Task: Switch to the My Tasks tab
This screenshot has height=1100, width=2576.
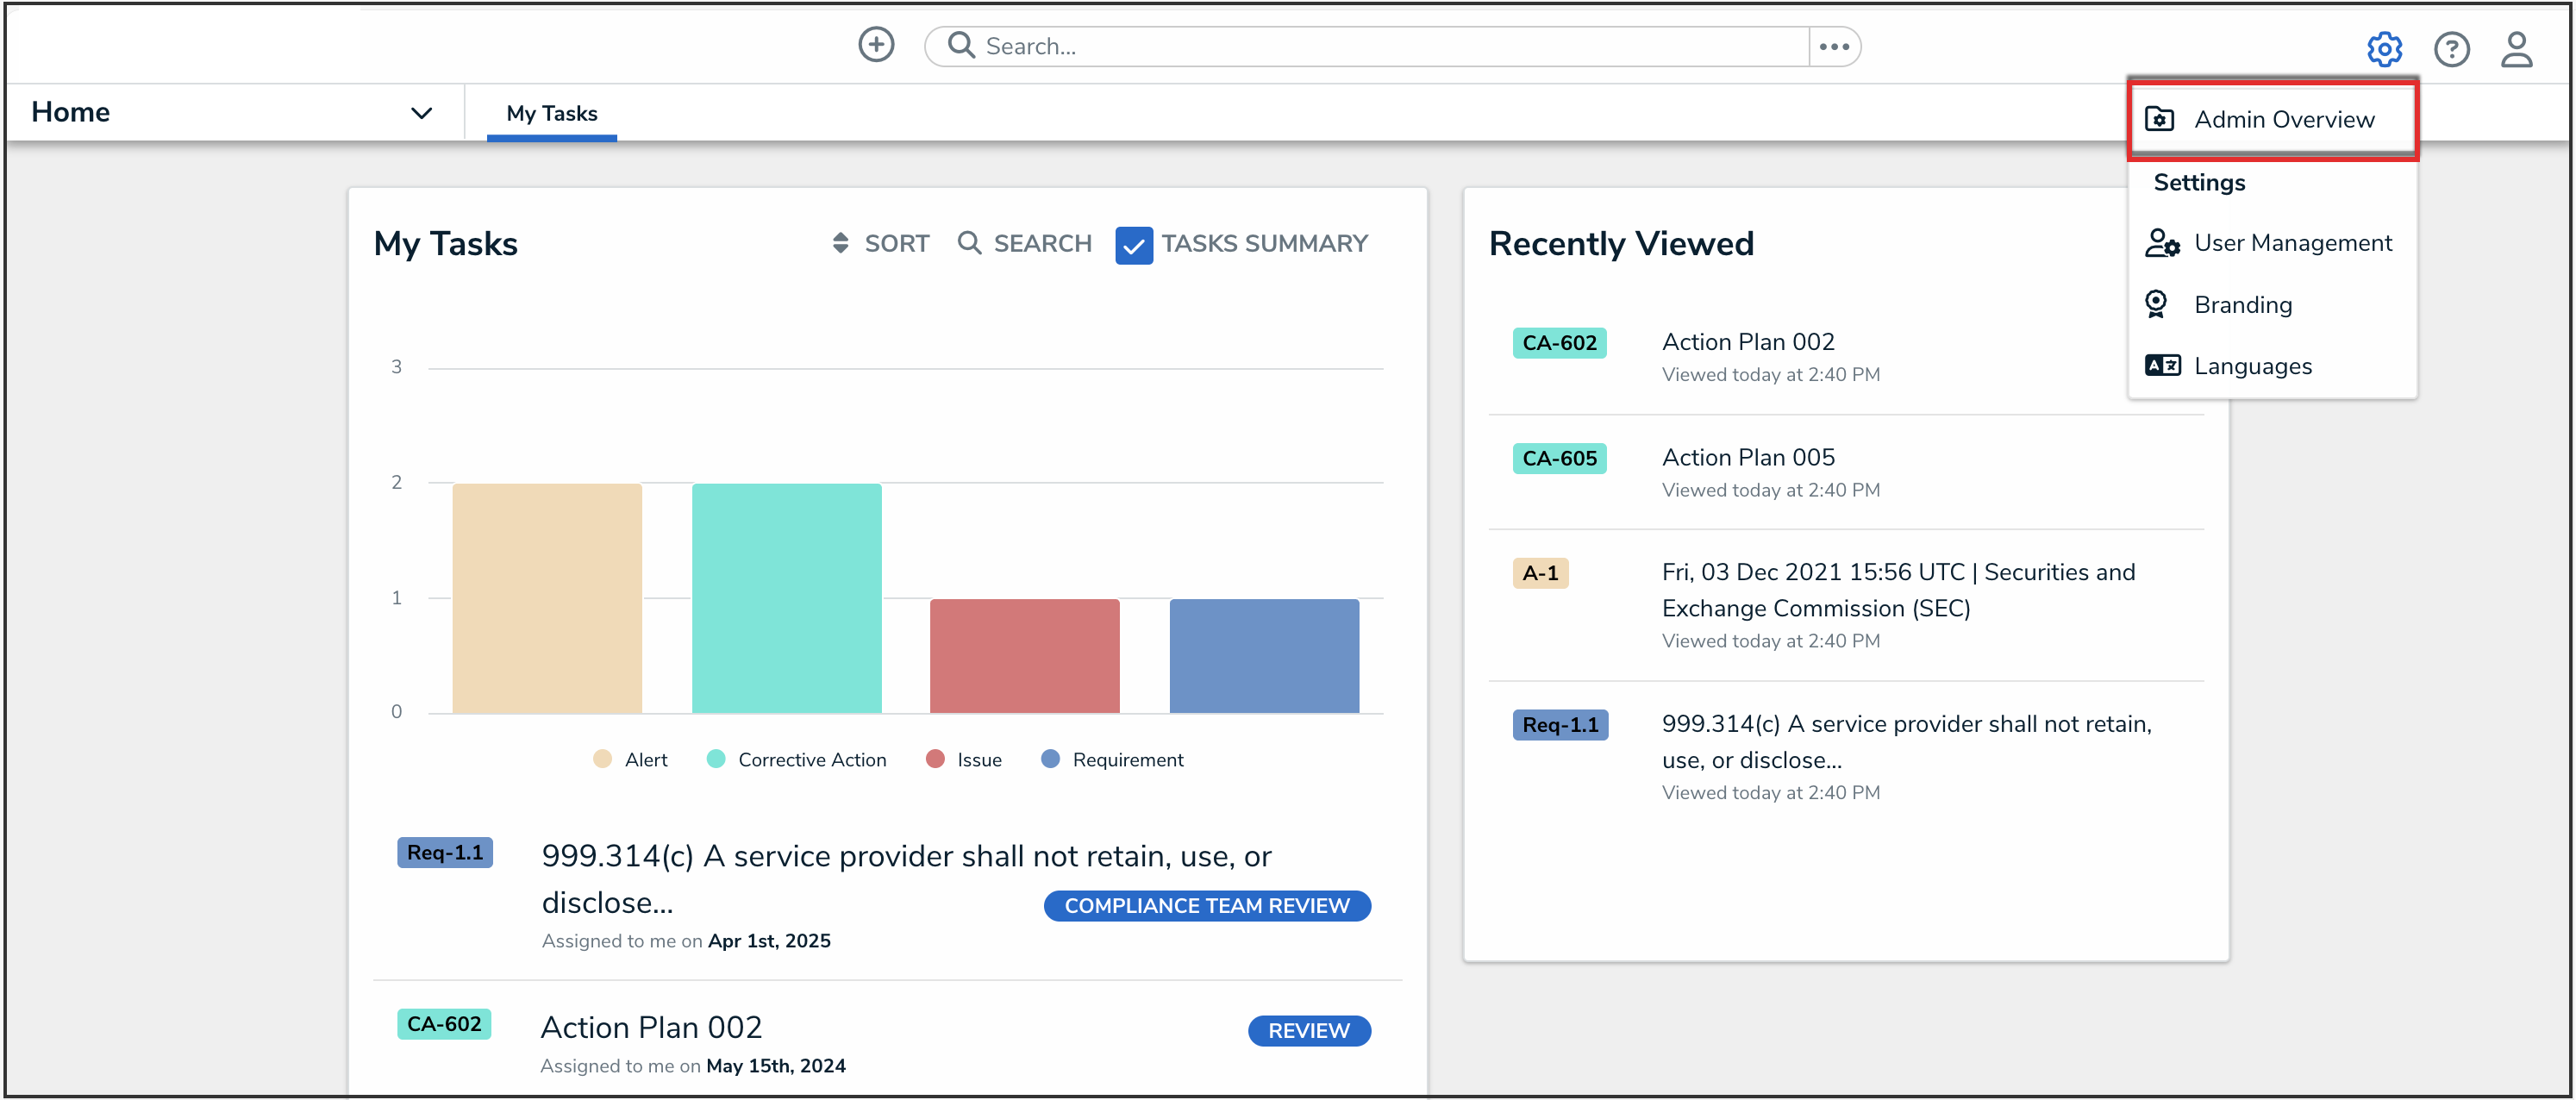Action: 551,113
